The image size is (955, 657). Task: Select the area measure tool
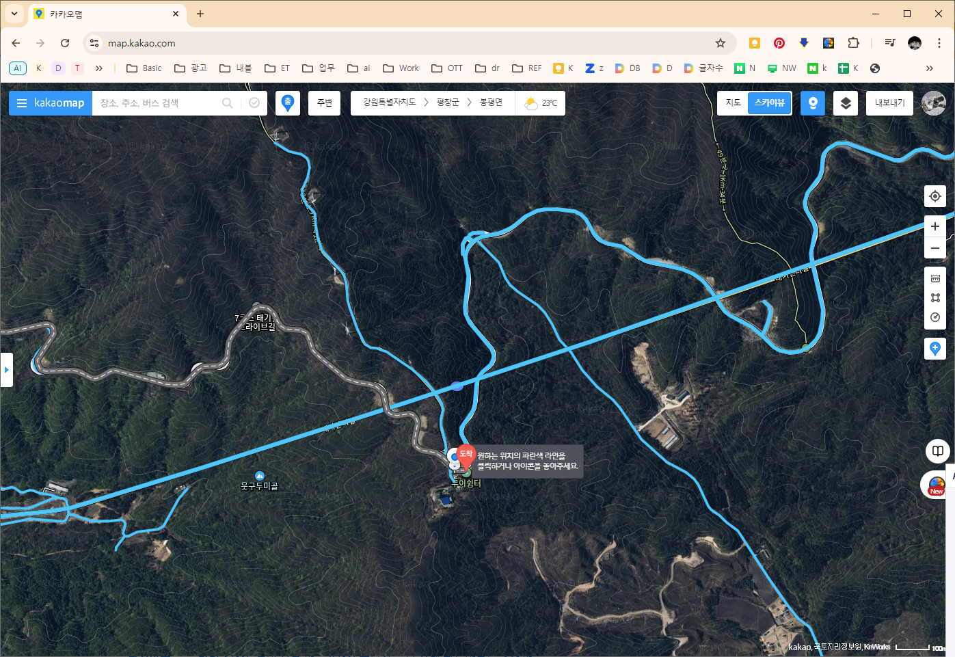click(935, 297)
